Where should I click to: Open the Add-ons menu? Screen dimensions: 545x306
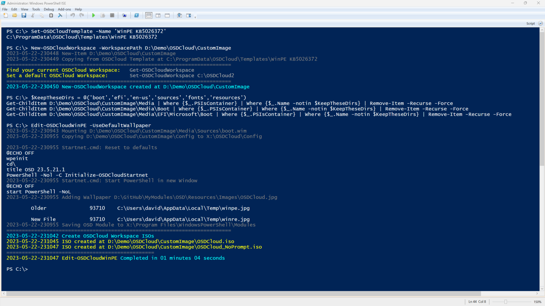click(x=64, y=9)
